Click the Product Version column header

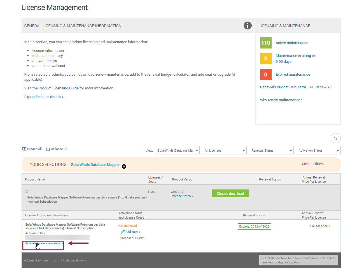click(183, 179)
